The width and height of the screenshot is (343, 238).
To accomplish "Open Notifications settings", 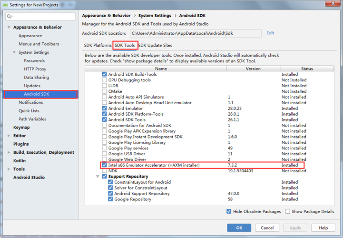I will (x=31, y=102).
